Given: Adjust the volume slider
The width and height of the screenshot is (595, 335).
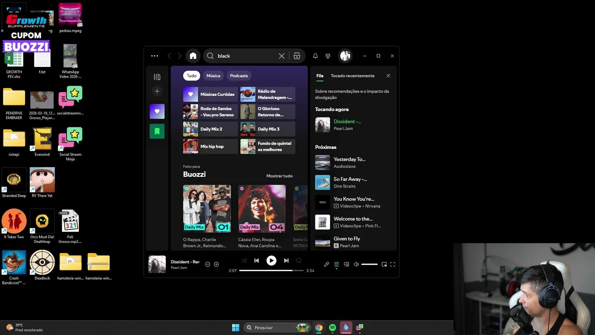Looking at the screenshot, I should pos(370,264).
